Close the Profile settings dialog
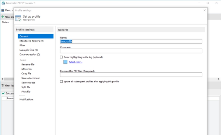The height and width of the screenshot is (135, 221). point(204,10)
